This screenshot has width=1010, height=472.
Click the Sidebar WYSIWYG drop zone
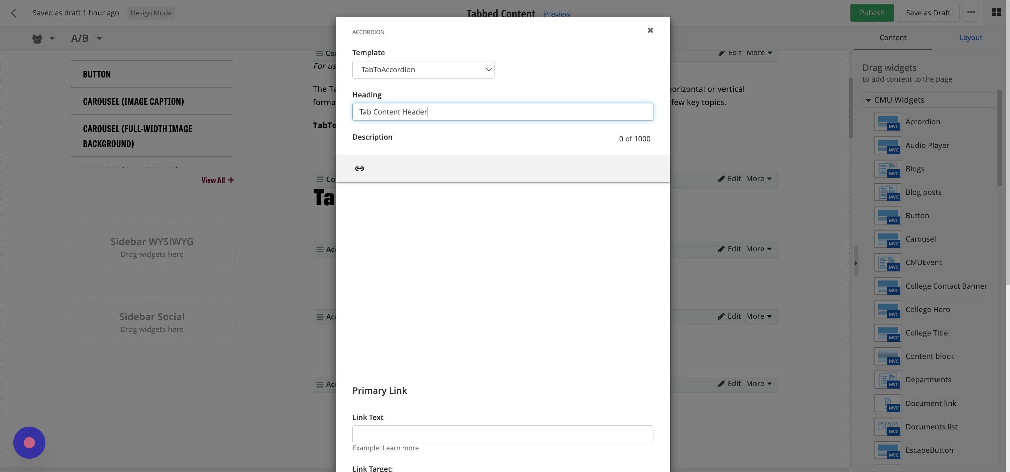(152, 246)
